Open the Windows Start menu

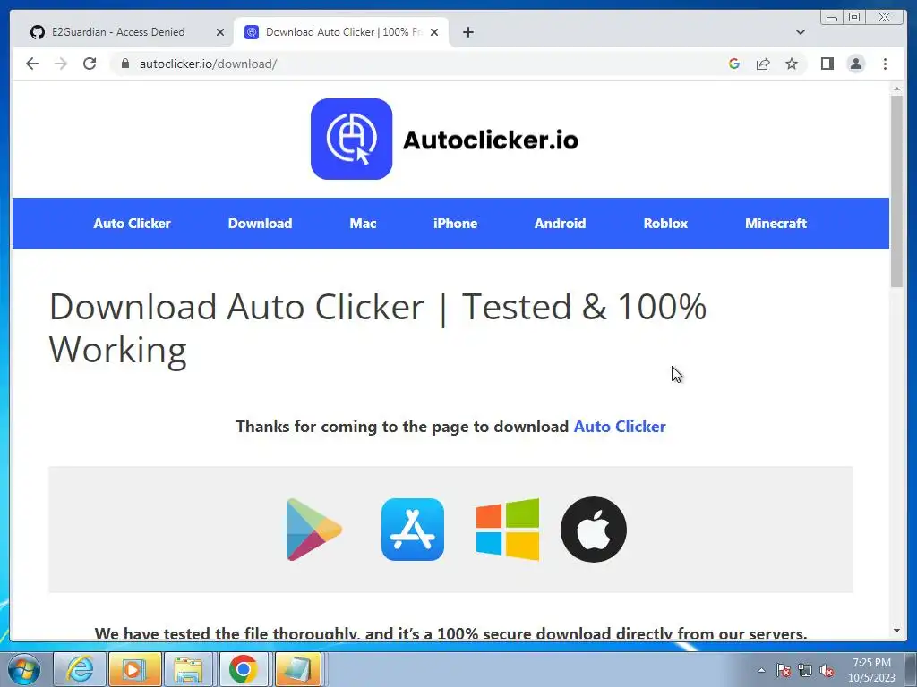[x=24, y=669]
